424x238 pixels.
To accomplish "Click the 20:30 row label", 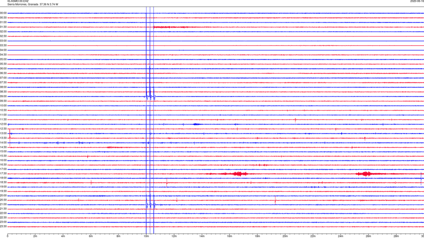I will (3, 200).
